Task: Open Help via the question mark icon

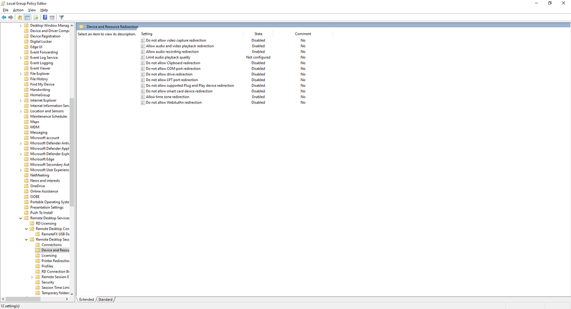Action: point(45,18)
